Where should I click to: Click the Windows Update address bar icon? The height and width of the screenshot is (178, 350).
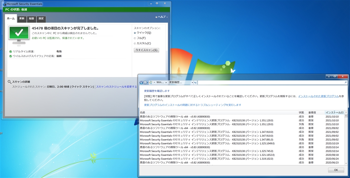click(x=151, y=83)
